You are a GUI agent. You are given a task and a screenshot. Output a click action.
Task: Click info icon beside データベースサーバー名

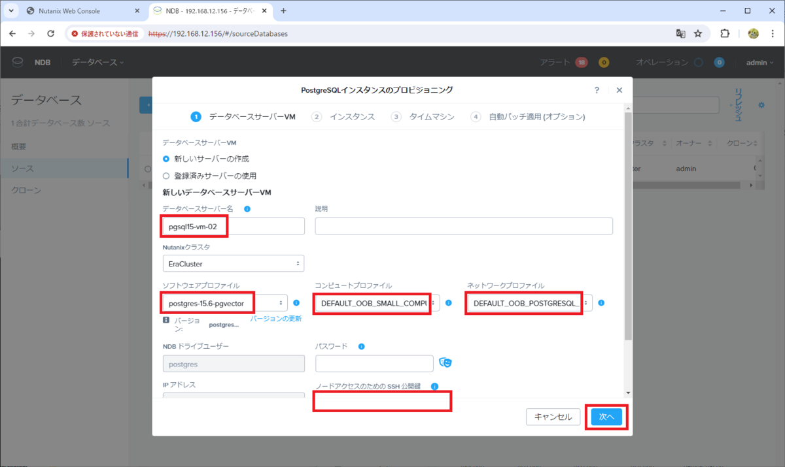247,209
